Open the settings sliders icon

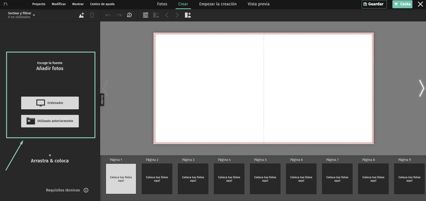146,15
